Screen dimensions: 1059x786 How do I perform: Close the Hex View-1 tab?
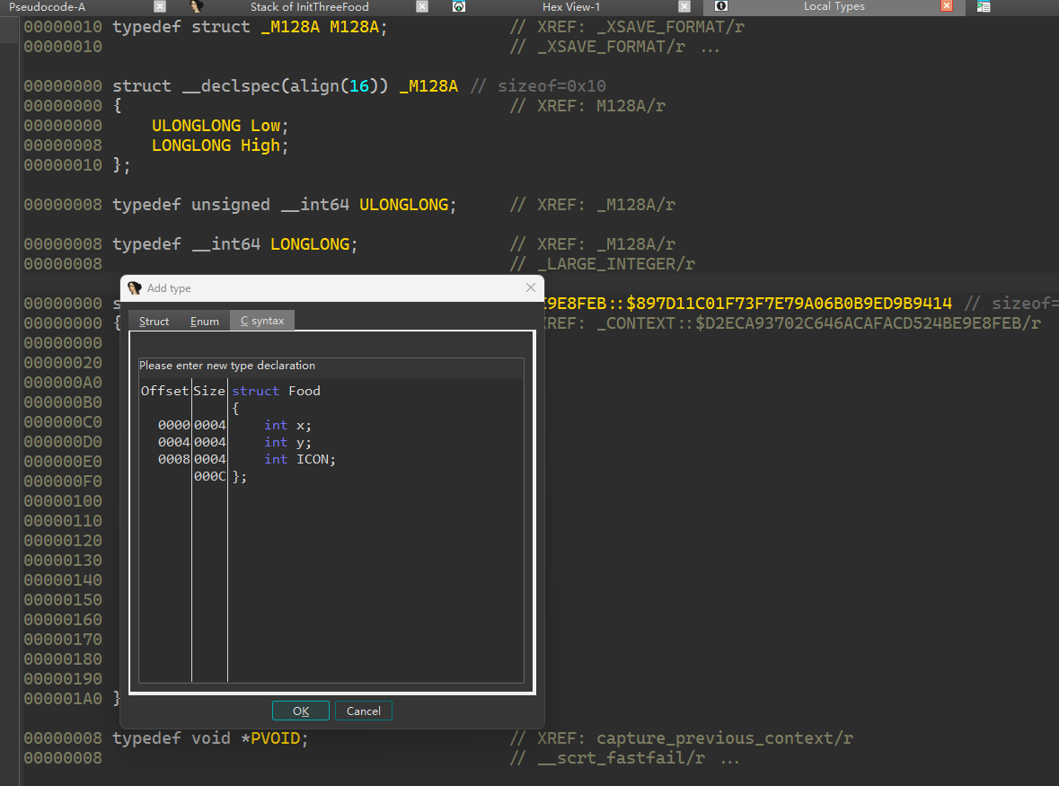coord(684,6)
